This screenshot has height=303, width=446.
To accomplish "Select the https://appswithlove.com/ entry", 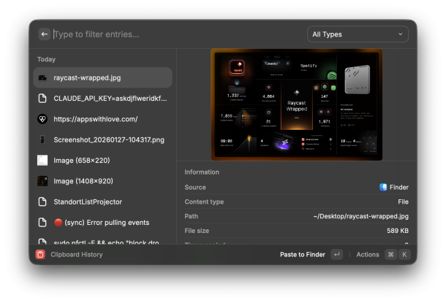I will coord(102,119).
